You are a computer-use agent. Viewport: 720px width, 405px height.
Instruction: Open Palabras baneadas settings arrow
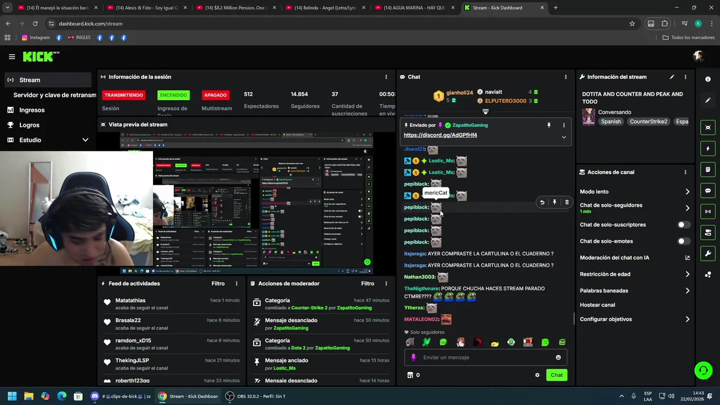pyautogui.click(x=687, y=291)
